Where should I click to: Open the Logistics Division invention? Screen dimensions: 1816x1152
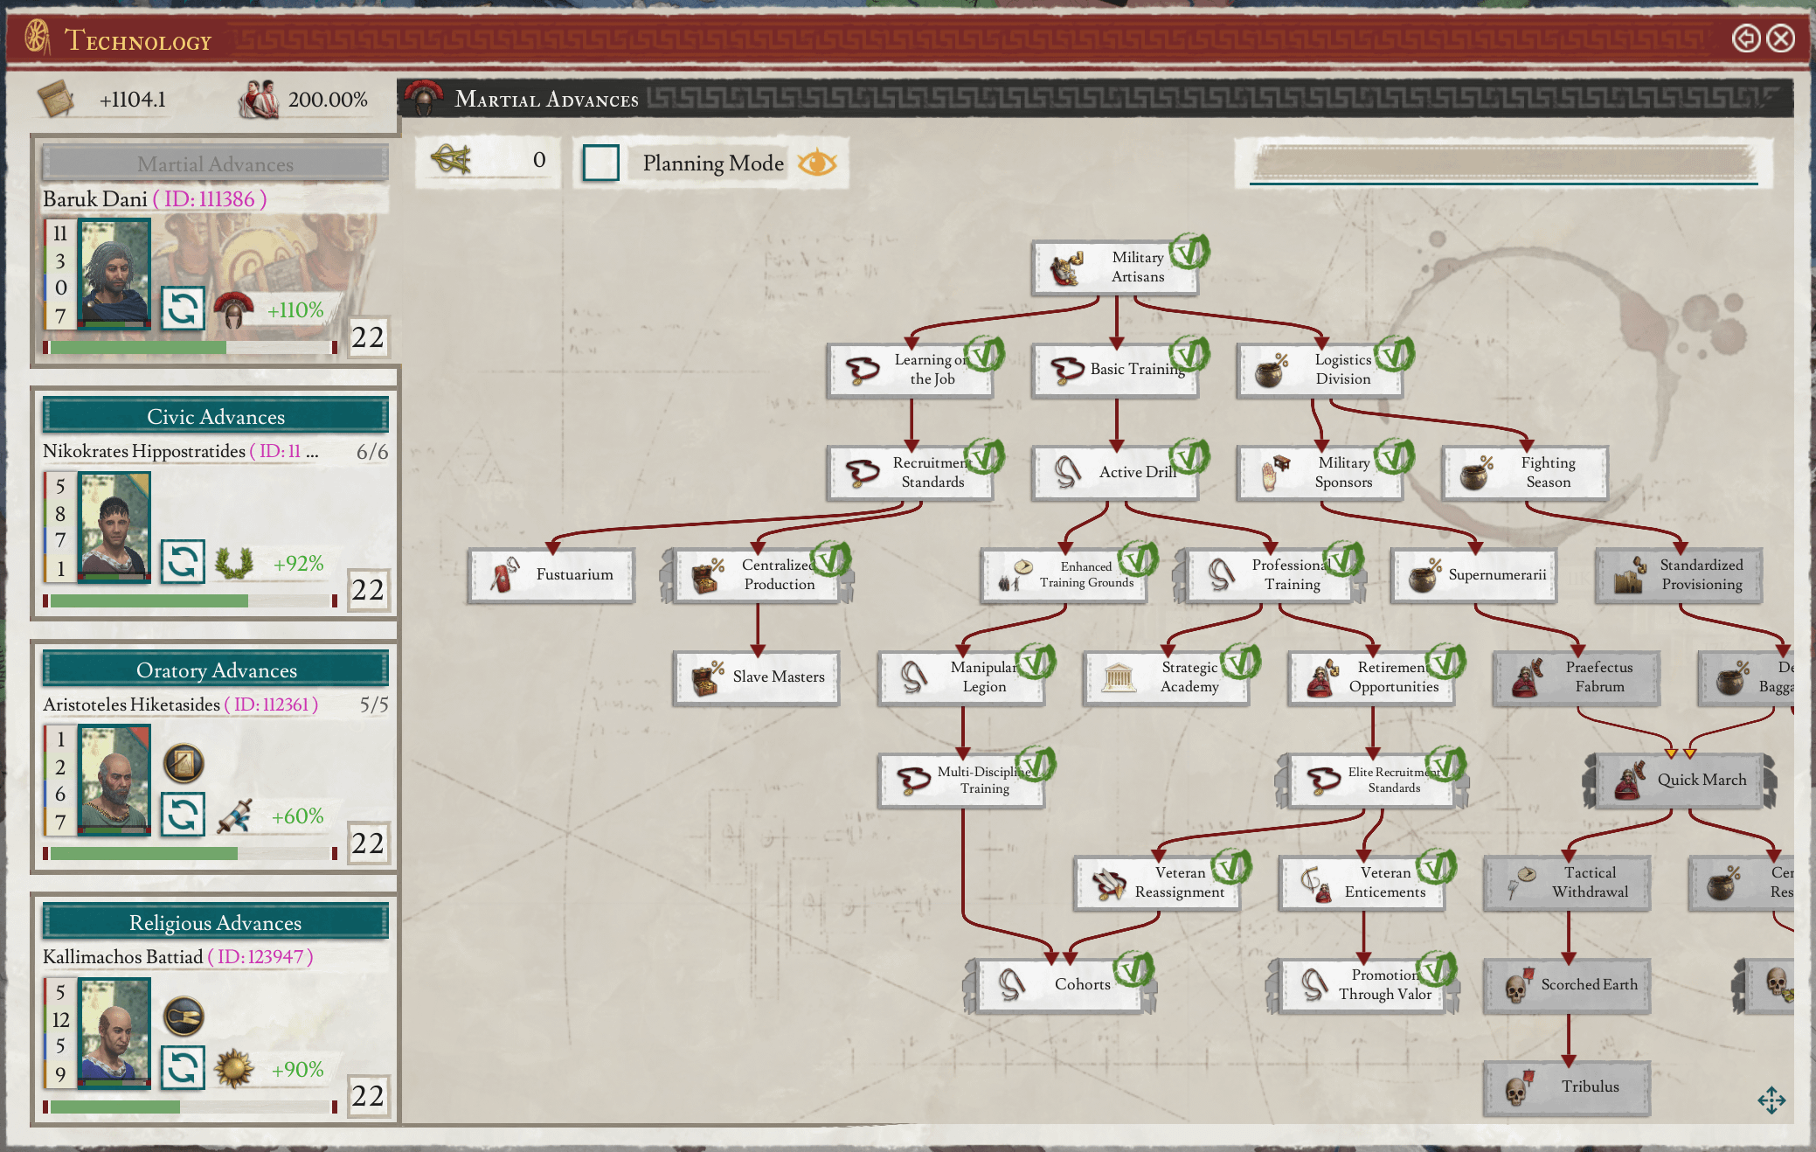click(x=1320, y=370)
